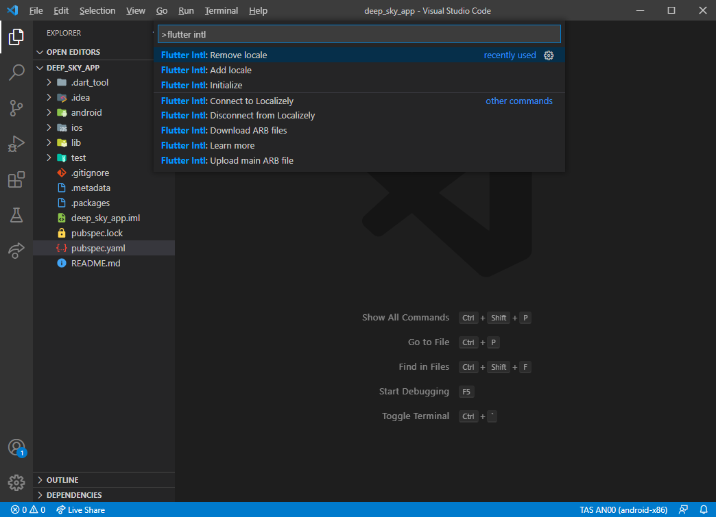Choose Flutter Intl: Upload main ARB file
This screenshot has width=716, height=517.
click(359, 160)
